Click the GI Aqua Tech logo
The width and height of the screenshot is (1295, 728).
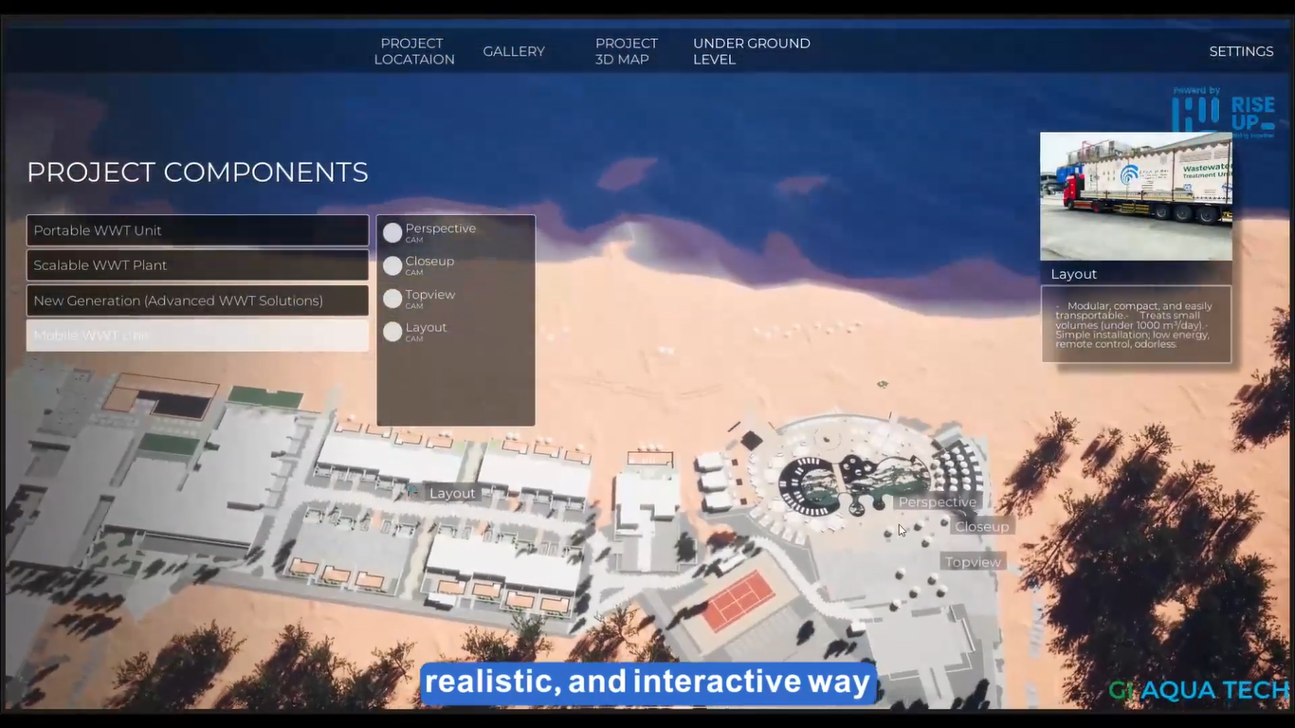pos(1198,690)
